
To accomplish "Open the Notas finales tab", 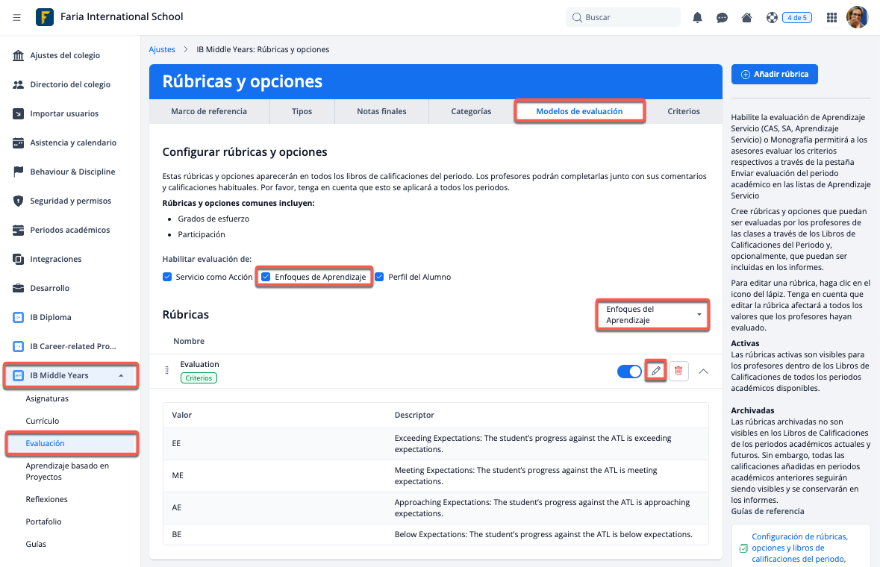I will click(381, 111).
